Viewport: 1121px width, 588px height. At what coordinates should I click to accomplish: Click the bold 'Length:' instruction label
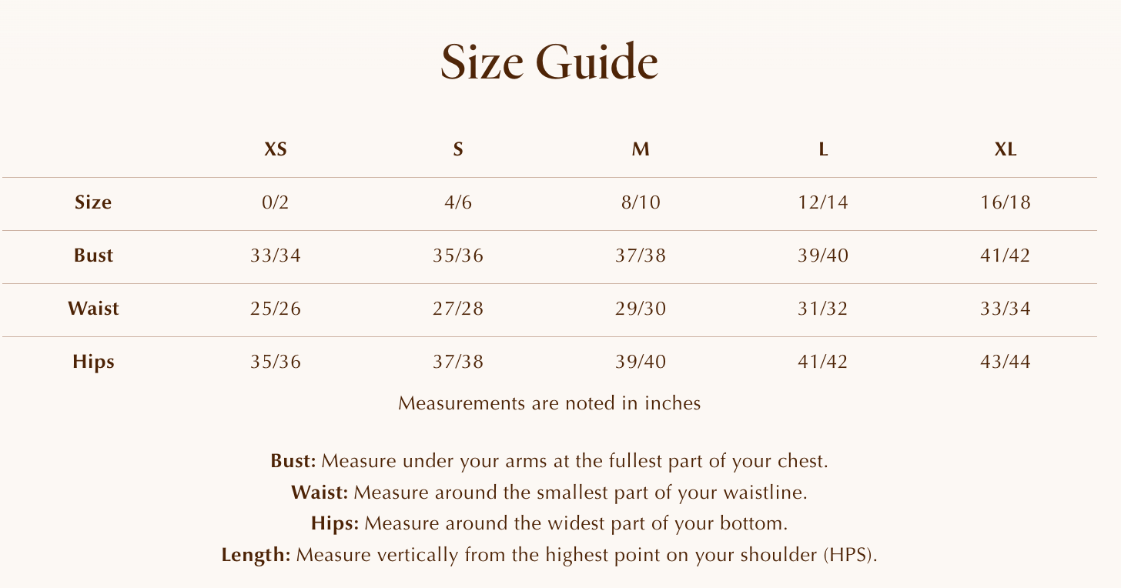[256, 555]
